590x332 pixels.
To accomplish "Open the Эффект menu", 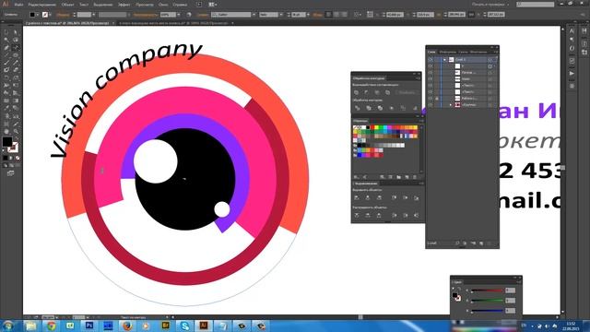I will coord(124,5).
